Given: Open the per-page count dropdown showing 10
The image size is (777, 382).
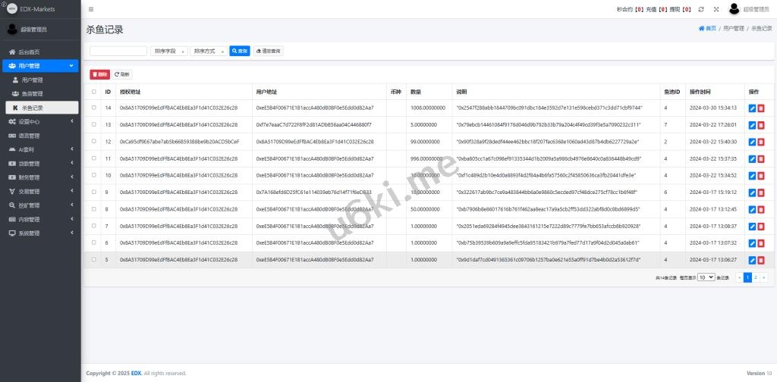Looking at the screenshot, I should [x=706, y=278].
